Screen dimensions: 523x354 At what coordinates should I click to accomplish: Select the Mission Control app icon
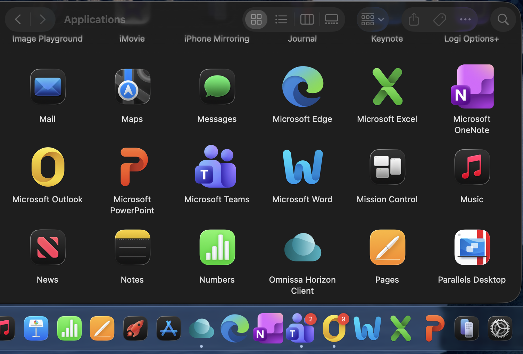pyautogui.click(x=387, y=167)
